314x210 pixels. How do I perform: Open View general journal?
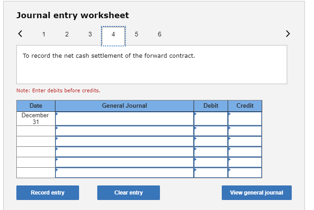[257, 193]
